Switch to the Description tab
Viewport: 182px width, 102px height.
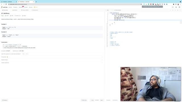[x=5, y=10]
